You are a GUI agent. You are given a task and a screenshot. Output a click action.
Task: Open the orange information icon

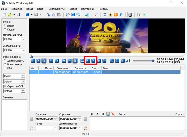point(116,15)
